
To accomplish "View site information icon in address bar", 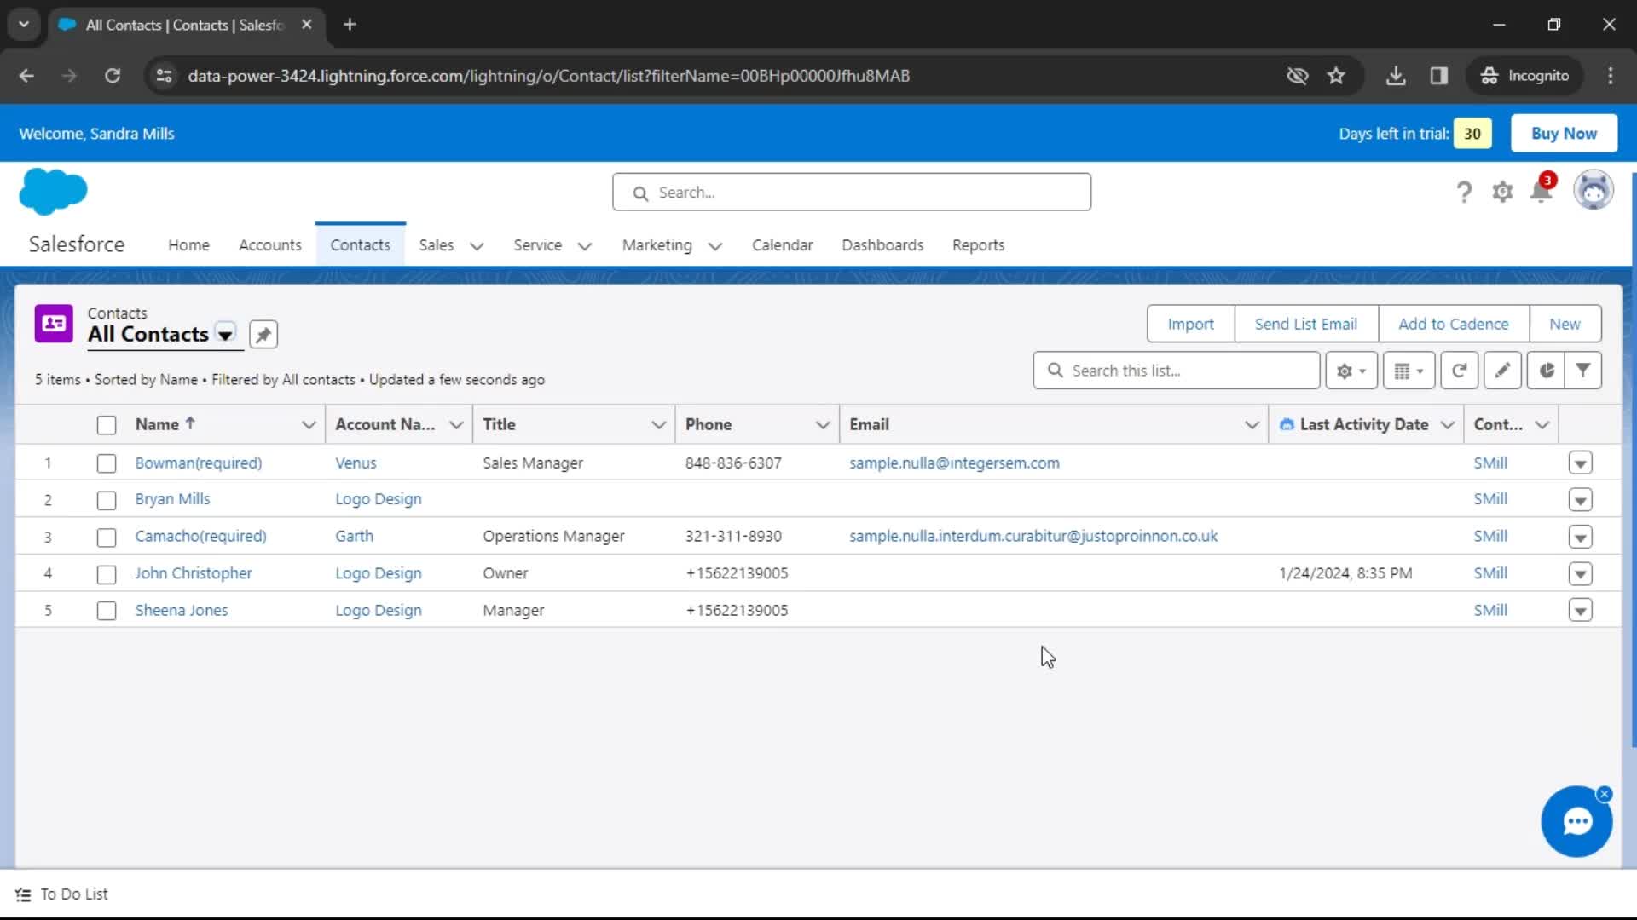I will click(165, 76).
